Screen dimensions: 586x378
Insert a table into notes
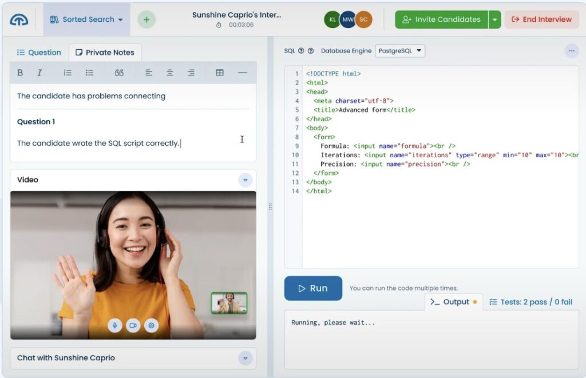tap(220, 73)
